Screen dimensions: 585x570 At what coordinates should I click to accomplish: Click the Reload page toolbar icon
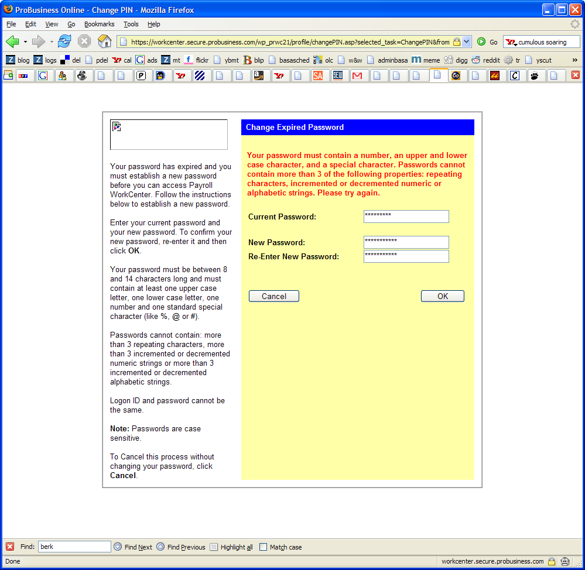64,42
